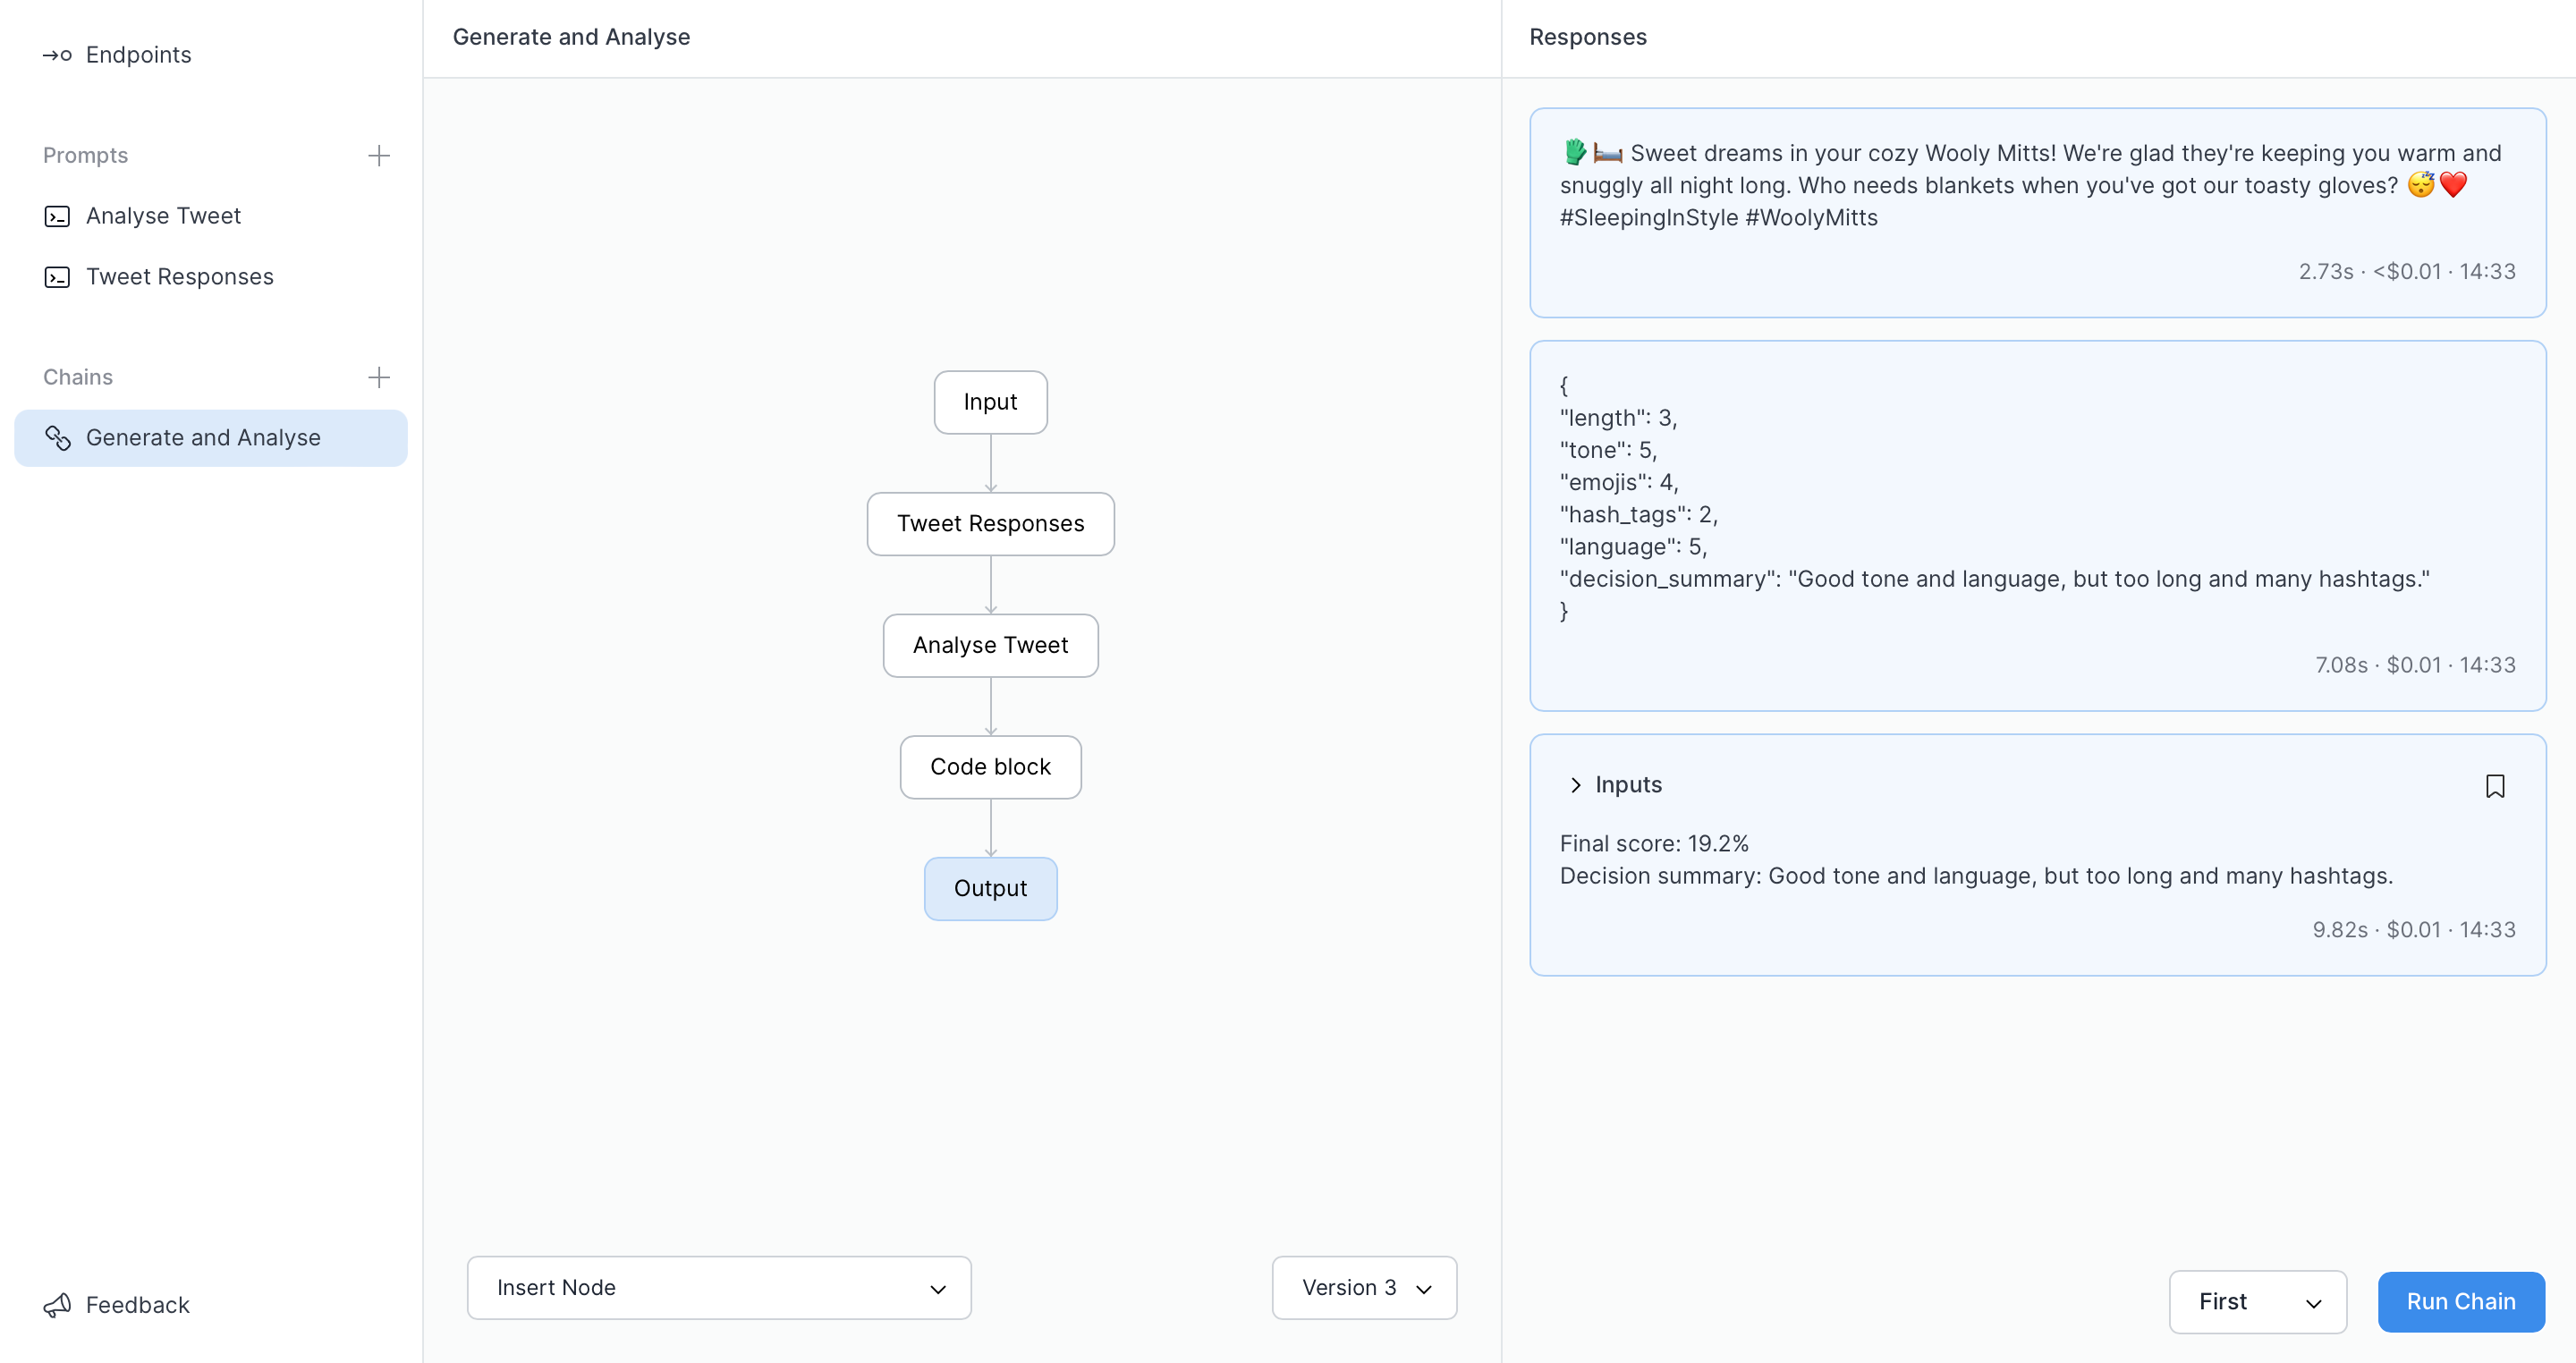Image resolution: width=2576 pixels, height=1363 pixels.
Task: Open the First dropdown selector
Action: pyautogui.click(x=2258, y=1302)
